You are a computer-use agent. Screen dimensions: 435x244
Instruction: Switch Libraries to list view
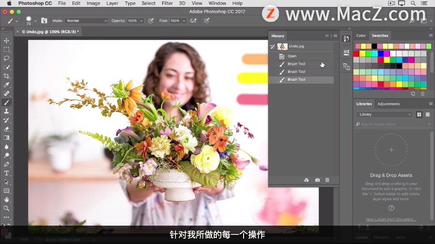coord(428,115)
